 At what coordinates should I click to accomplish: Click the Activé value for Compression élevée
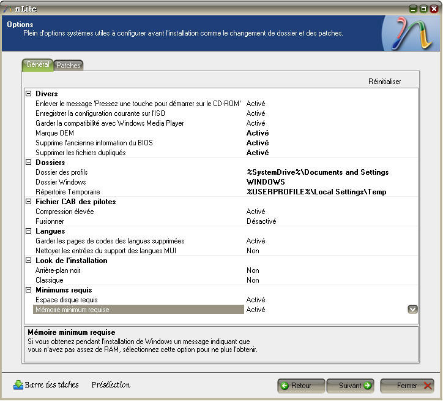(256, 212)
